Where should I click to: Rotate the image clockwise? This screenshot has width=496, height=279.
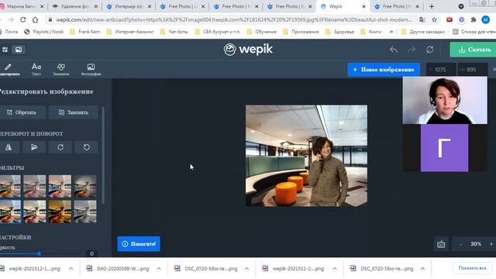(60, 147)
